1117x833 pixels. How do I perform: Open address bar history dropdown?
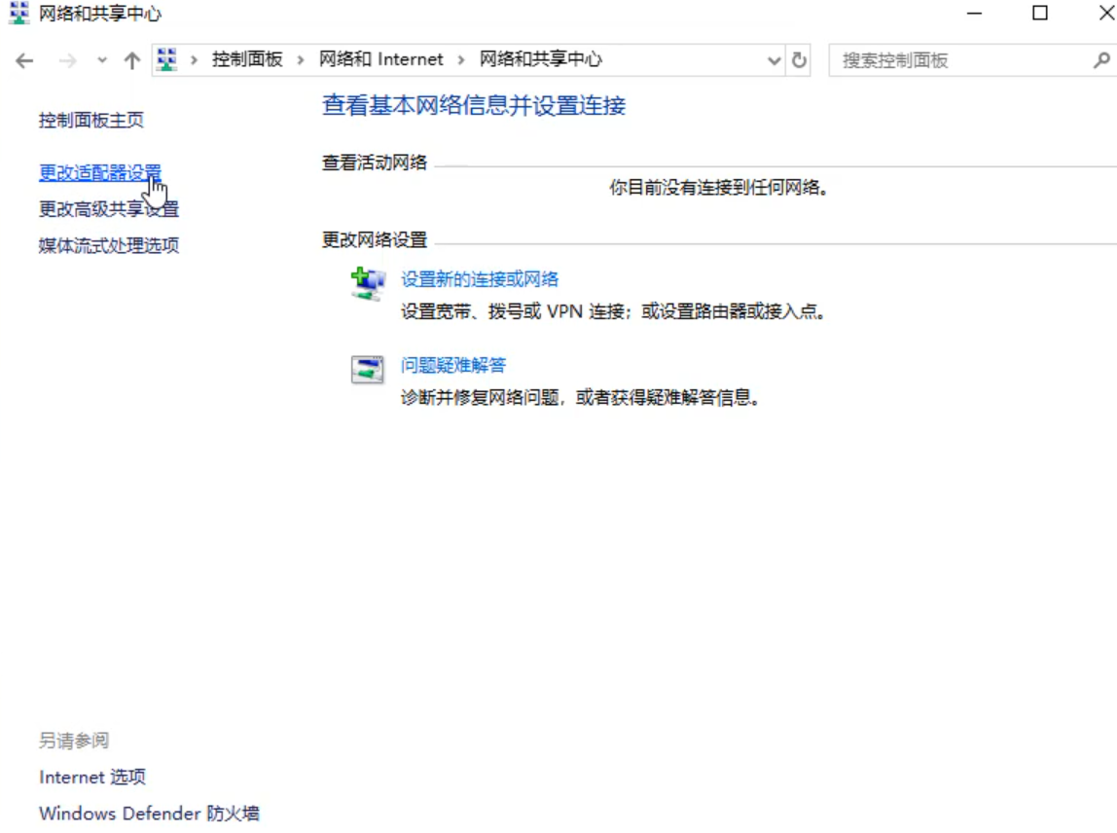point(774,60)
